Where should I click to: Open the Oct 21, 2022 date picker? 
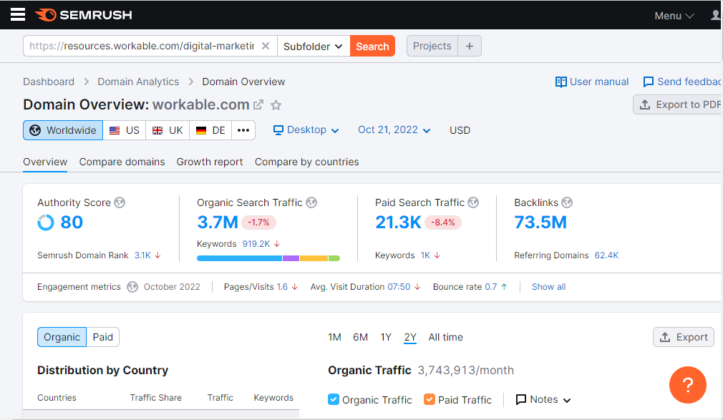394,130
